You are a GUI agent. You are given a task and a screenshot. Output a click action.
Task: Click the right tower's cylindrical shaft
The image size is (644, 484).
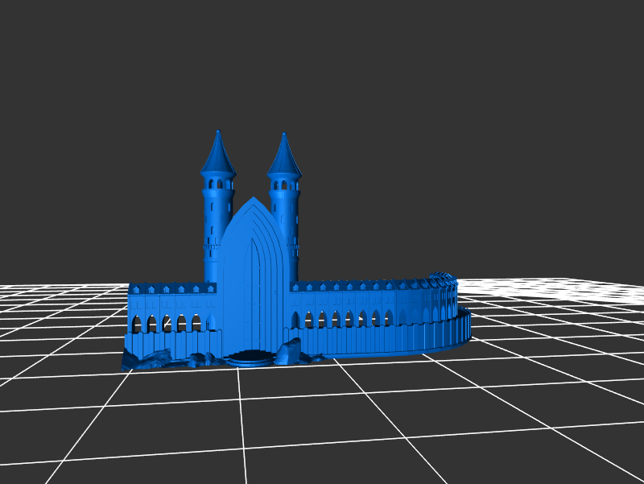point(291,234)
